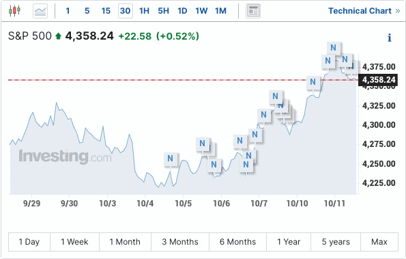
Task: Choose the 3 Months range
Action: coord(180,242)
